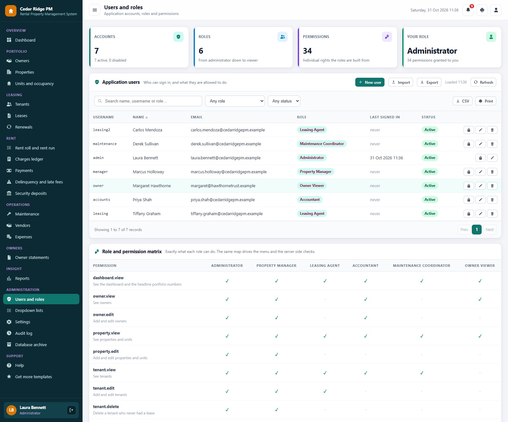508x422 pixels.
Task: Go to Next page of records
Action: coord(490,229)
